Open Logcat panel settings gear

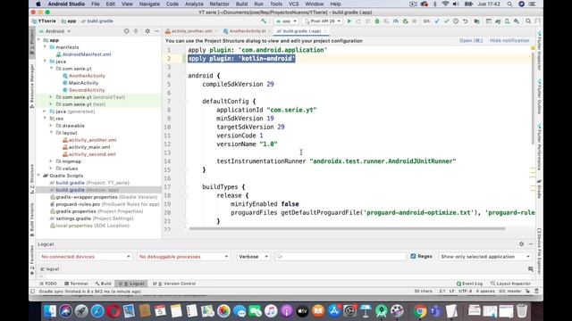coord(521,243)
